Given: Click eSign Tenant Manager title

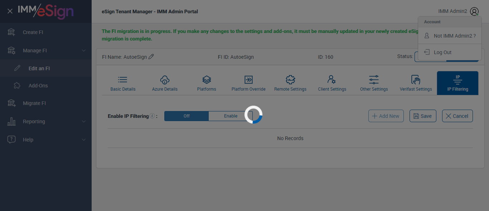Looking at the screenshot, I should coord(150,11).
